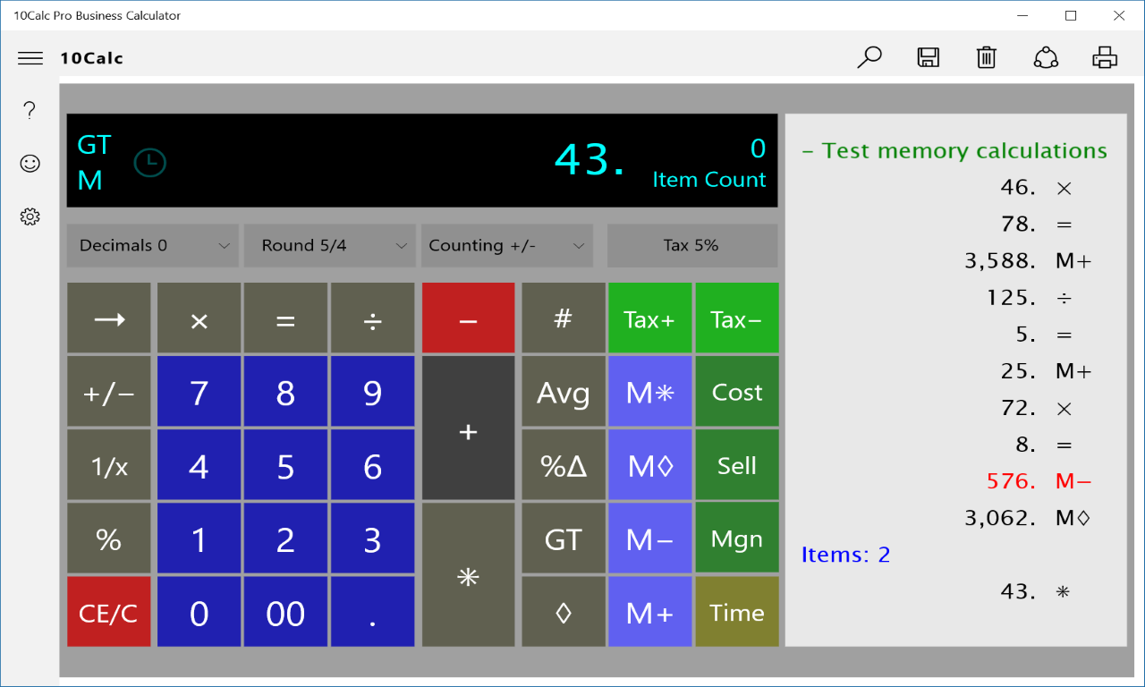Open the feedback smiley icon

30,164
